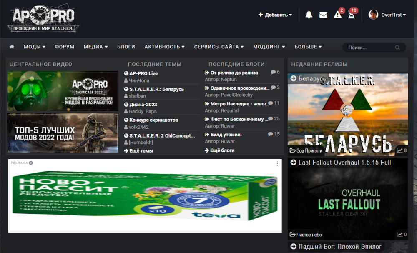Open the hourglass icon with badge 10
Image resolution: width=417 pixels, height=253 pixels.
point(352,15)
